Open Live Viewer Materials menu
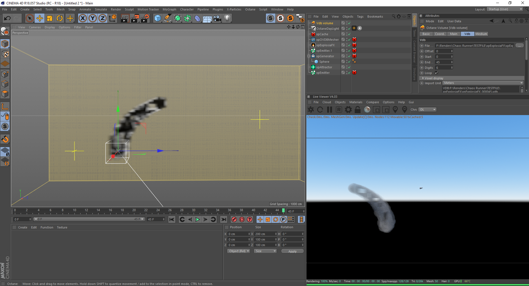Screen dimensions: 529x286 356,102
